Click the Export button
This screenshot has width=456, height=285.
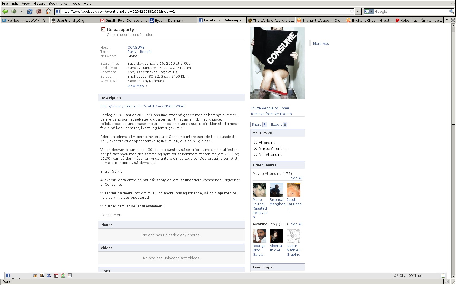click(278, 125)
